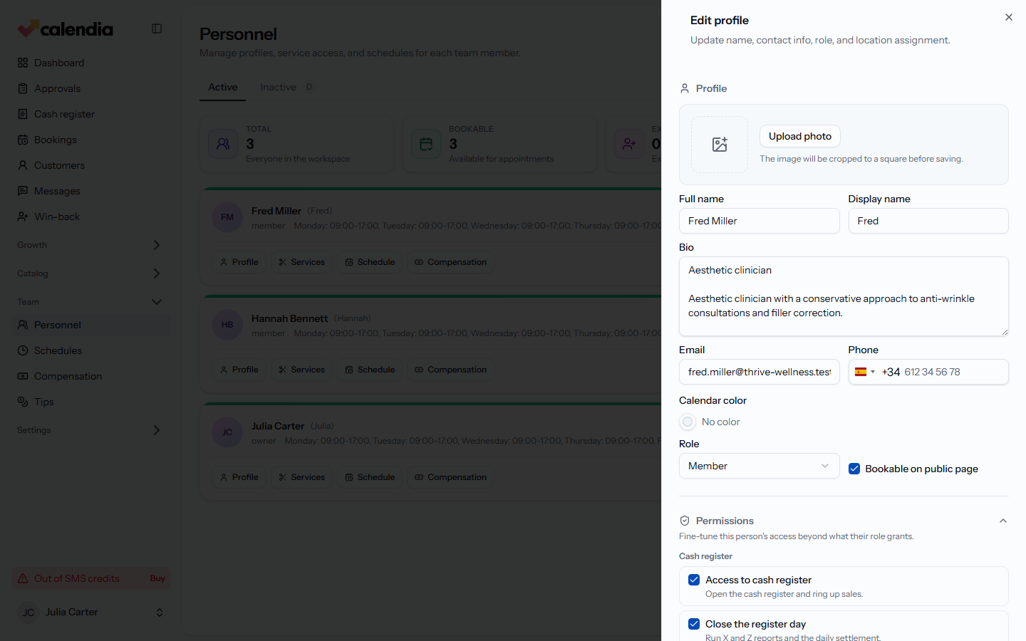1026x641 pixels.
Task: Open the Role dropdown set to Member
Action: coord(759,466)
